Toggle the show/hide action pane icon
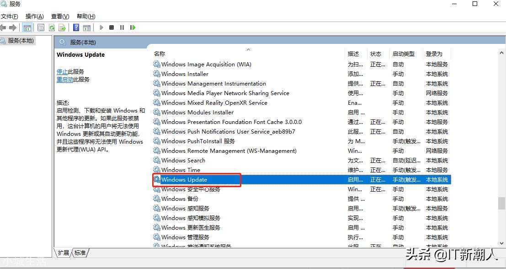 point(87,27)
